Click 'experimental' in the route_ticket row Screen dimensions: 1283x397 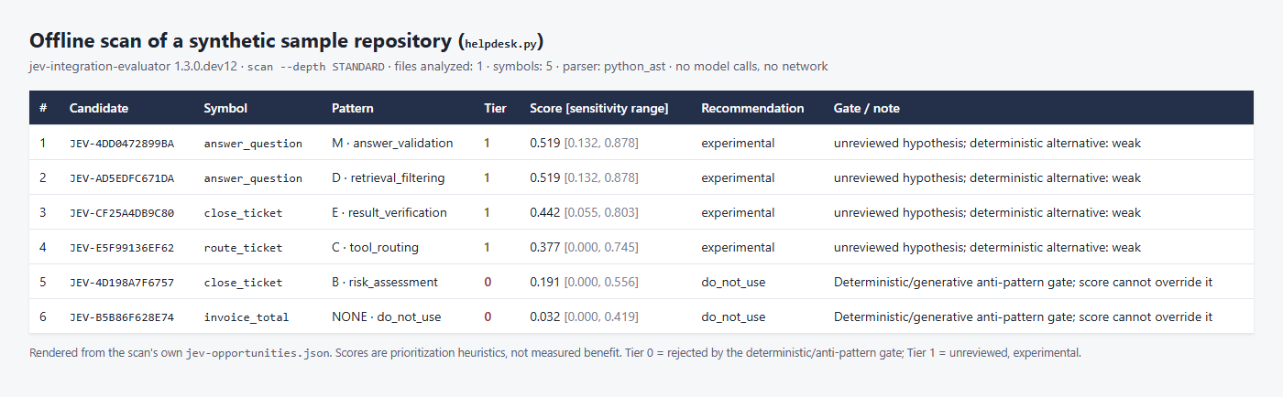click(x=738, y=248)
